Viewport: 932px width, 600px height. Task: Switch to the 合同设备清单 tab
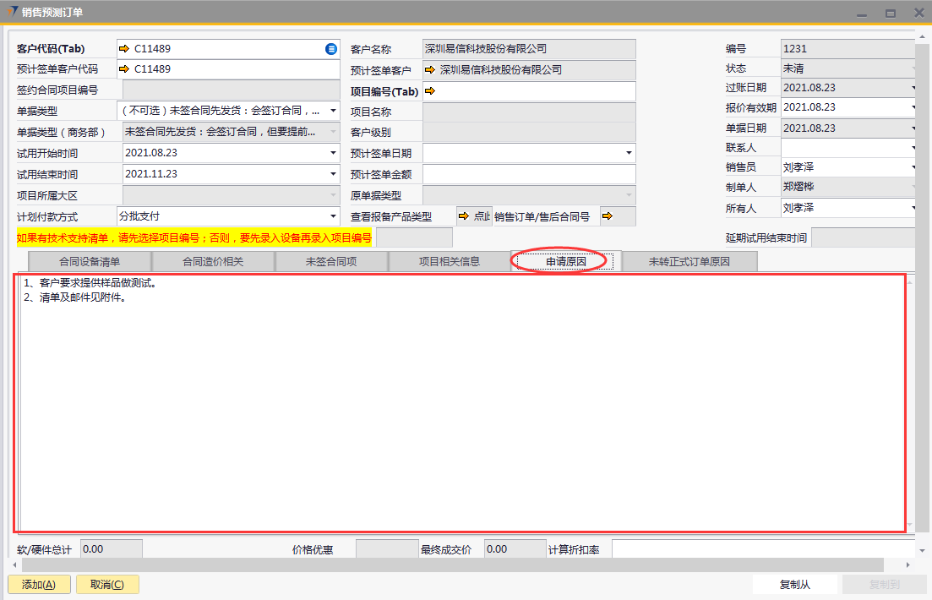[x=90, y=262]
